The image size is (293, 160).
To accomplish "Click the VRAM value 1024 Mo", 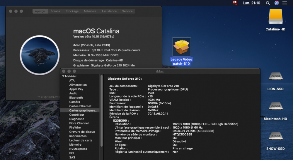I will coord(154,100).
